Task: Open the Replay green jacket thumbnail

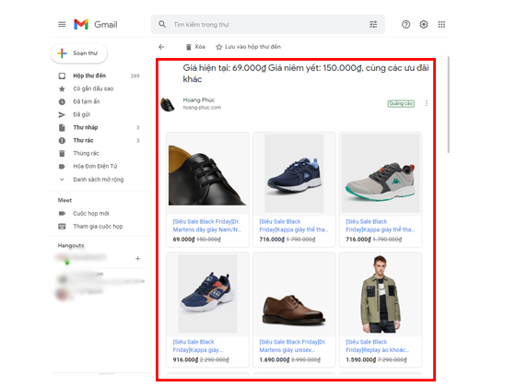Action: (381, 294)
